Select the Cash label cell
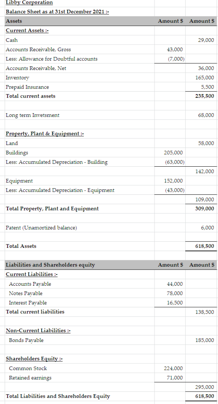 (x=12, y=40)
